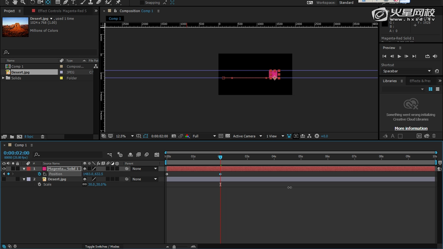This screenshot has width=443, height=249.
Task: Delete selected item with trash icon
Action: (42, 136)
